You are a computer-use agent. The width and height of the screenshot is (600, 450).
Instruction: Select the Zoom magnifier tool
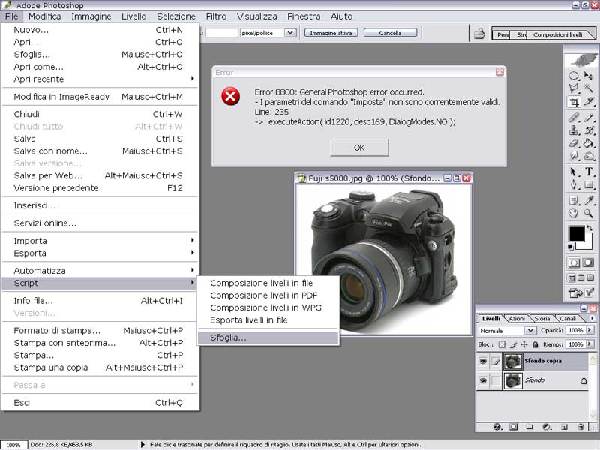pyautogui.click(x=589, y=214)
